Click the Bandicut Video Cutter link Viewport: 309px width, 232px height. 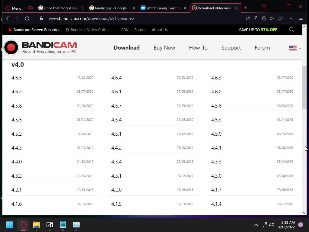pos(87,30)
